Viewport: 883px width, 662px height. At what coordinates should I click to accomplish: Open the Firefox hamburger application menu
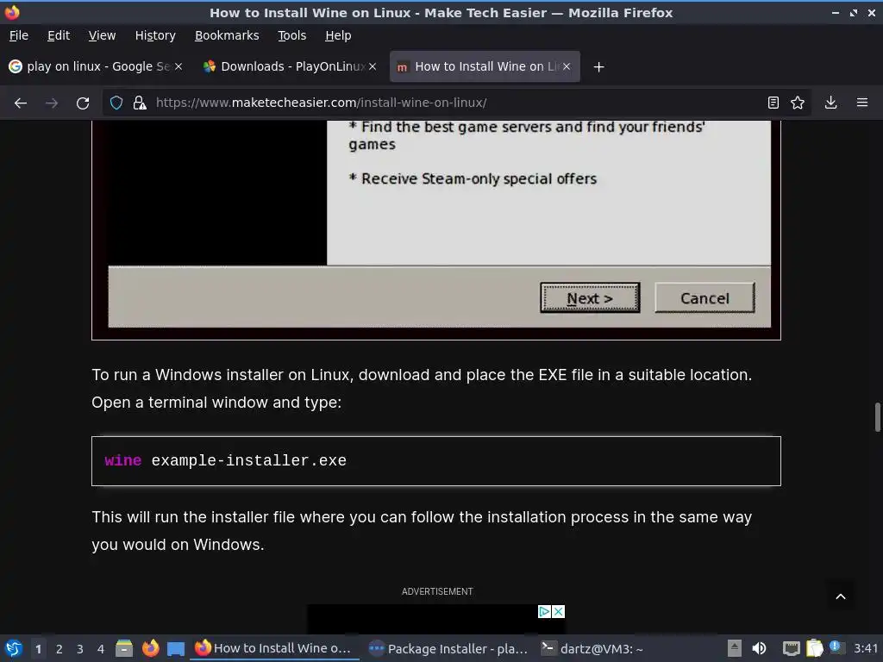pyautogui.click(x=862, y=103)
